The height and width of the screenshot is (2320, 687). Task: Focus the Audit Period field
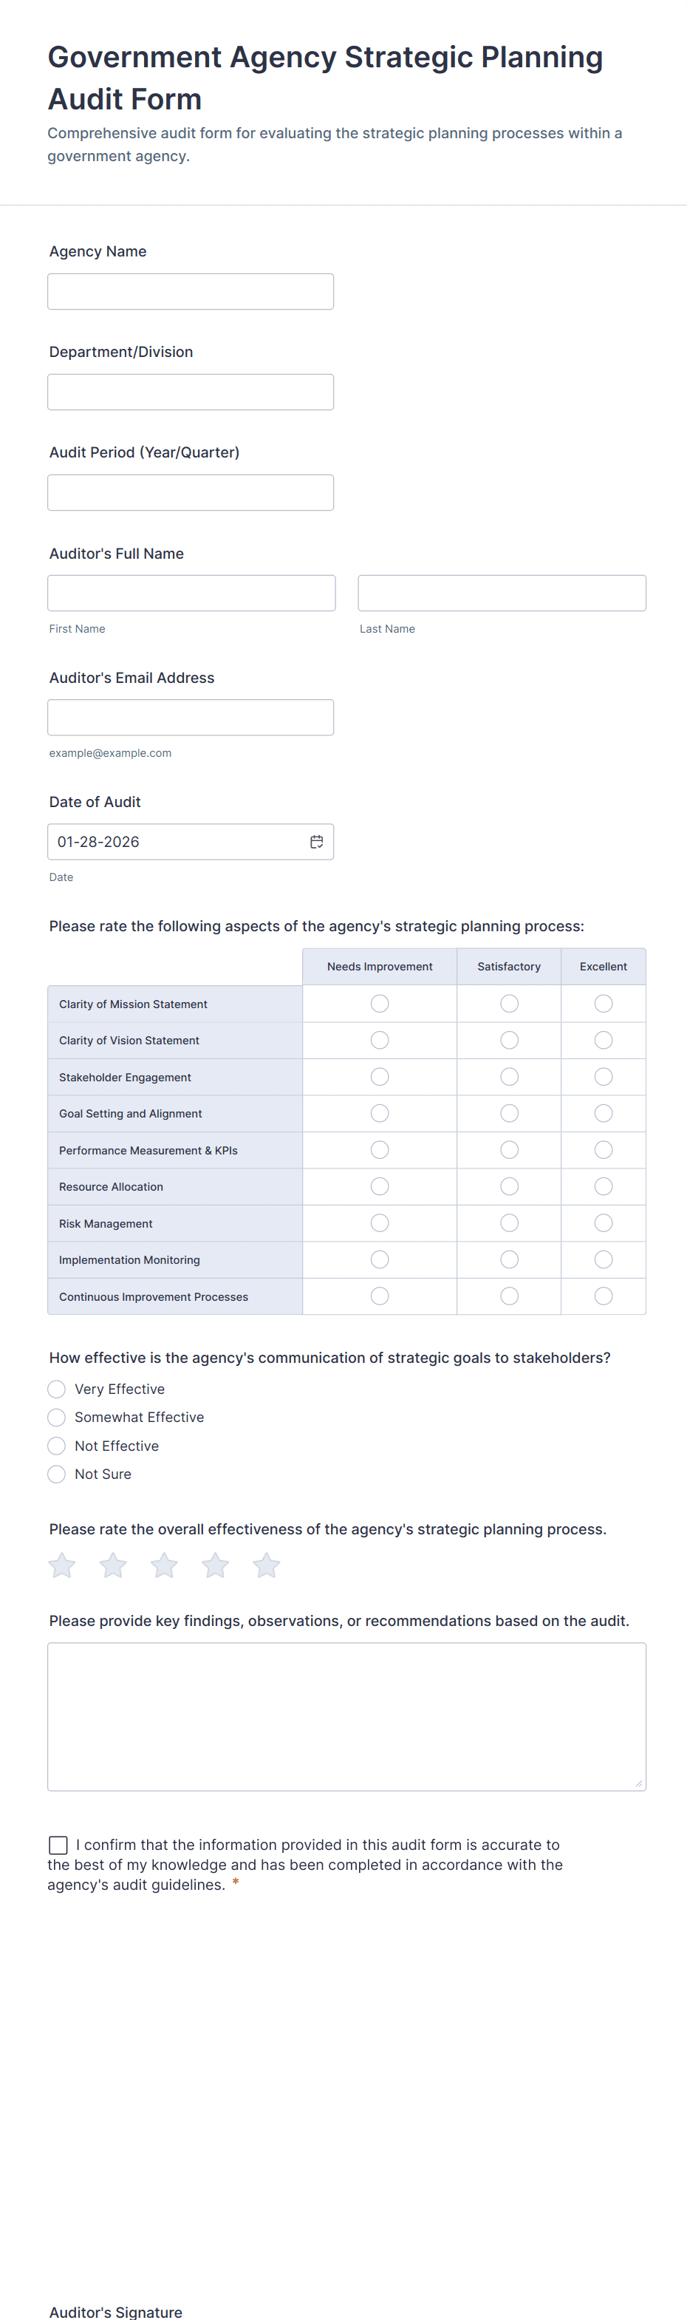(190, 491)
